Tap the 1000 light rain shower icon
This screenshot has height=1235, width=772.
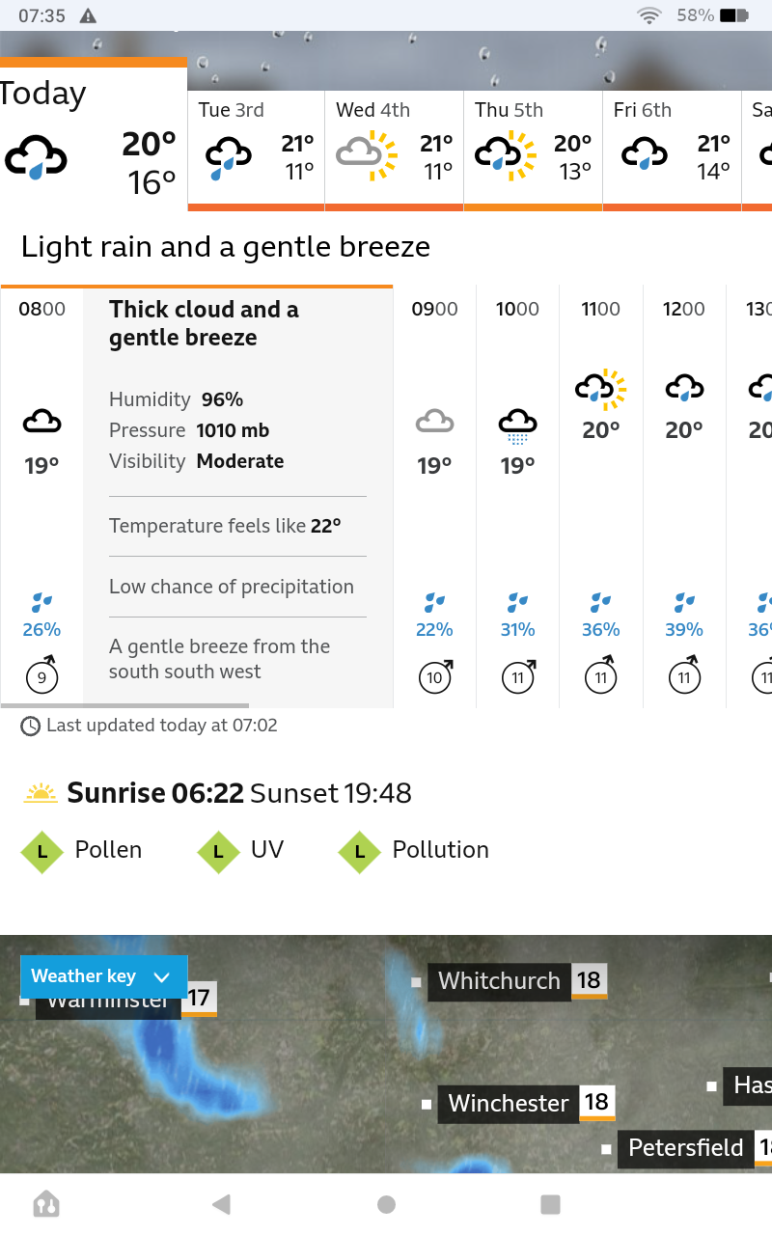(x=517, y=426)
